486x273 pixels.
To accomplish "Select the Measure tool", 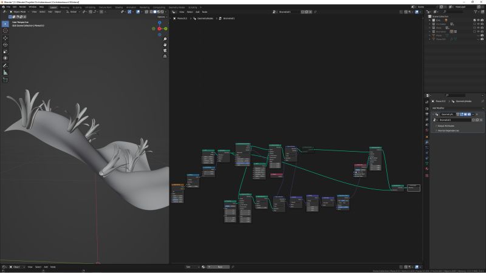I will pyautogui.click(x=5, y=72).
